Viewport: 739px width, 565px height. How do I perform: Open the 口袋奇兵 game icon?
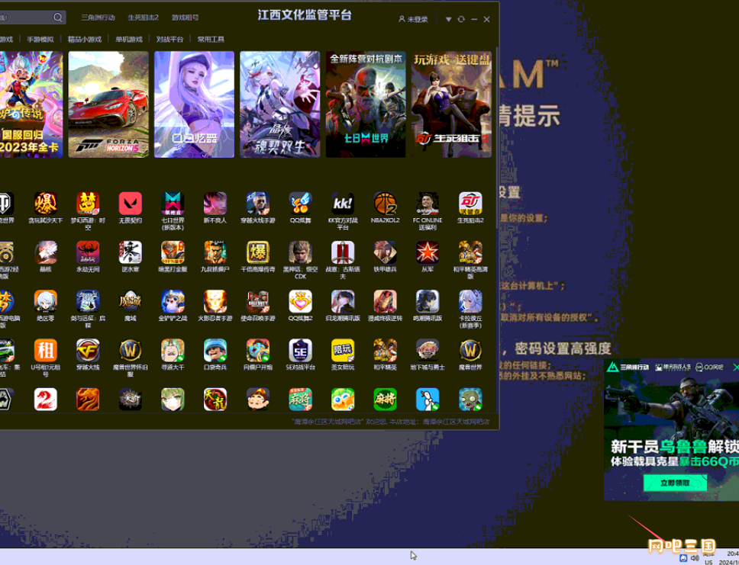click(x=215, y=350)
